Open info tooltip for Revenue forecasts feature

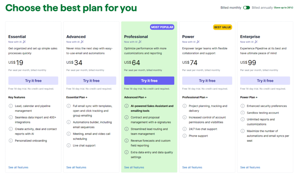click(126, 141)
